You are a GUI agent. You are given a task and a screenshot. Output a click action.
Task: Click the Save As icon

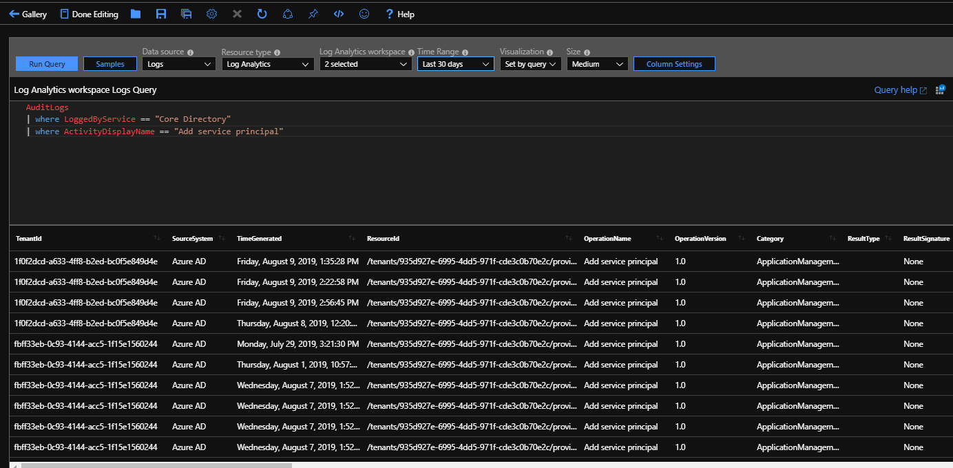(x=186, y=14)
